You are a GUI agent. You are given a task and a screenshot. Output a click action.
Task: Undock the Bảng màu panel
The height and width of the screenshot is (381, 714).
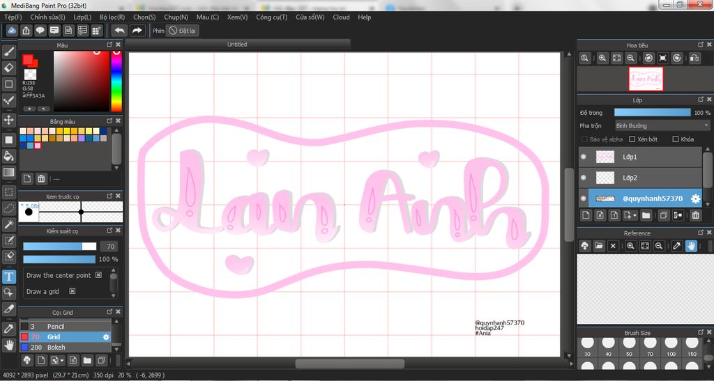coord(109,121)
